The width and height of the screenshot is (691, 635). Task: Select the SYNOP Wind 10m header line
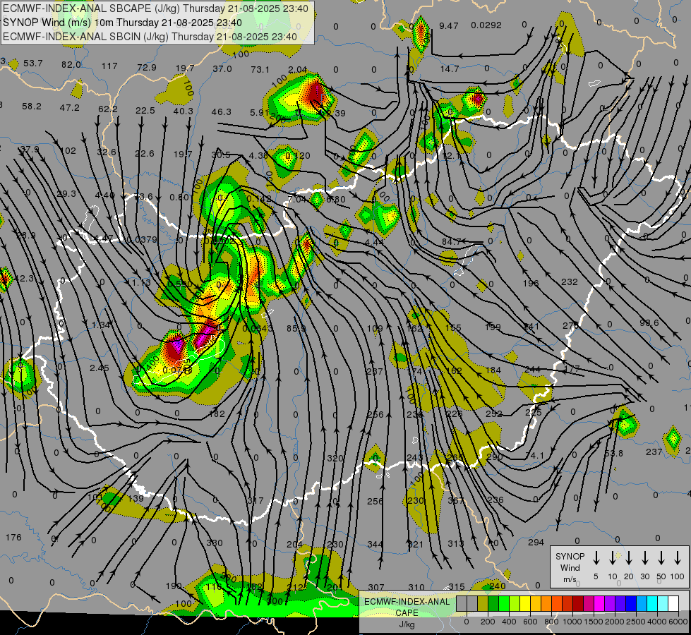click(122, 23)
